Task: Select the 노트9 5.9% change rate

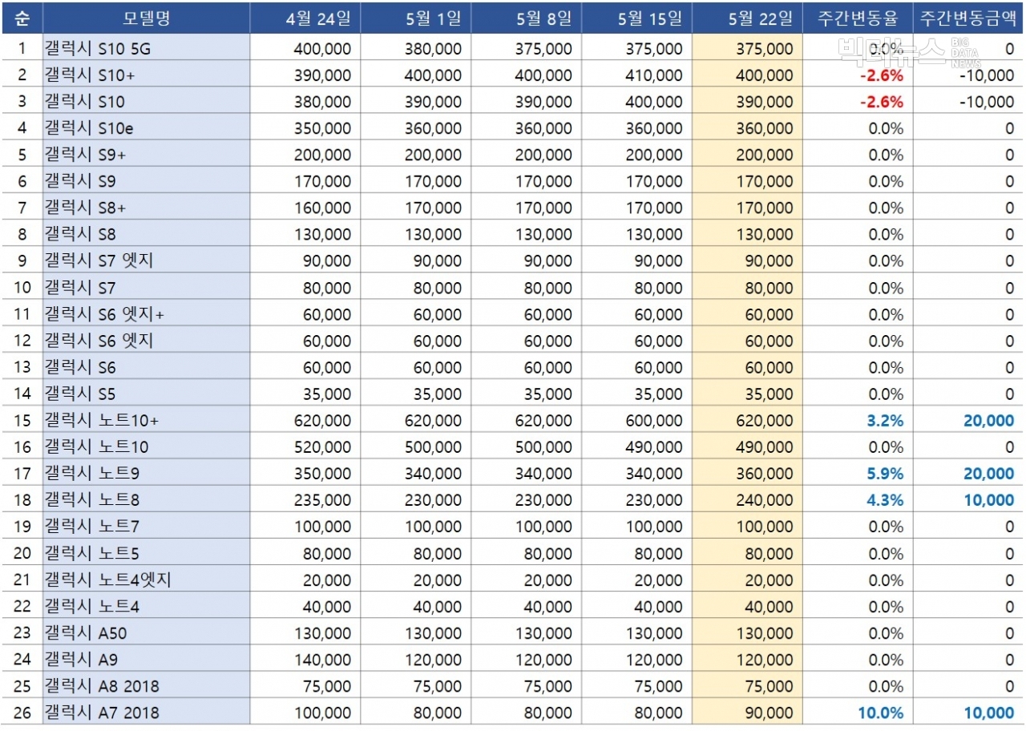Action: pos(885,474)
